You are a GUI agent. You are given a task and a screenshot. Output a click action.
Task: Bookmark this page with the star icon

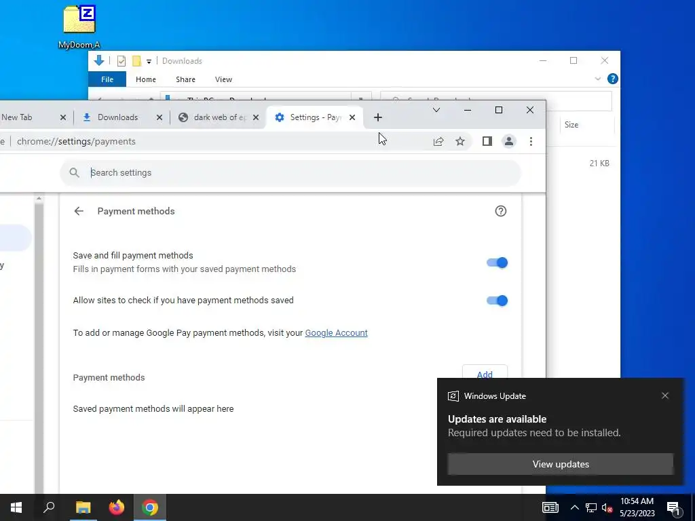[x=460, y=141]
